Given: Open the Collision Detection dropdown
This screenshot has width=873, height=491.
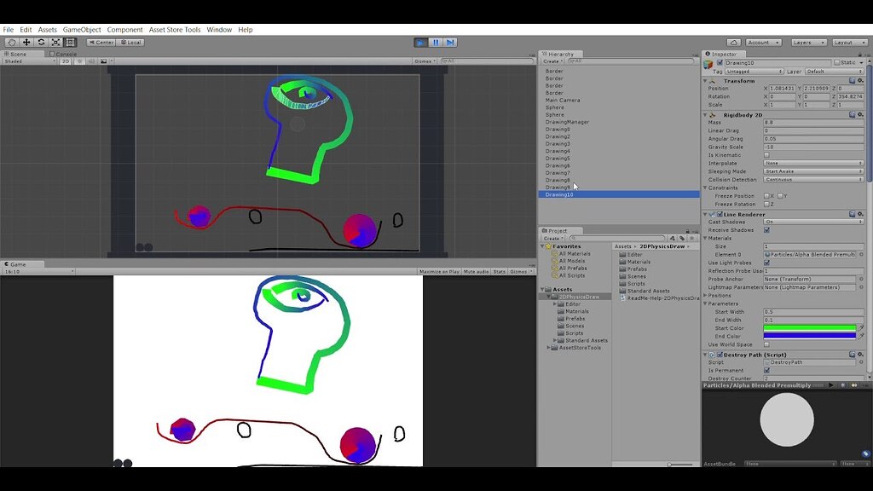Looking at the screenshot, I should [812, 180].
